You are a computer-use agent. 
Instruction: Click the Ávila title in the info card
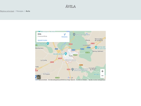click(x=39, y=34)
